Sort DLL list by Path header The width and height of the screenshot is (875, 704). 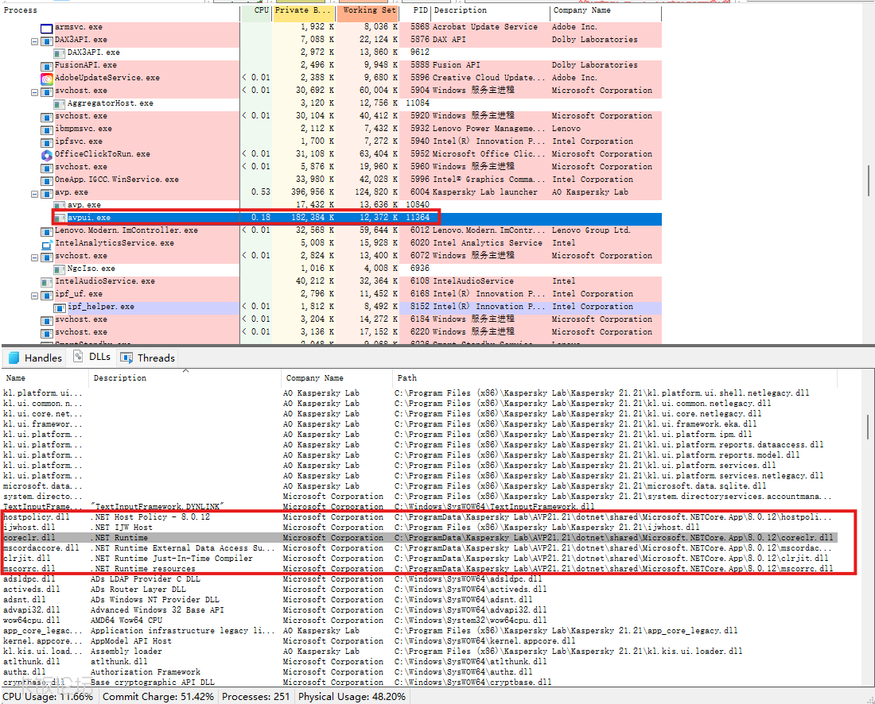click(x=615, y=378)
